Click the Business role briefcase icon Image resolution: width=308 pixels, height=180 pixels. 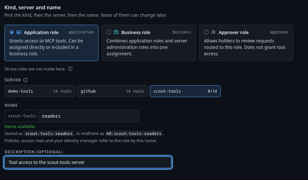coord(116,32)
